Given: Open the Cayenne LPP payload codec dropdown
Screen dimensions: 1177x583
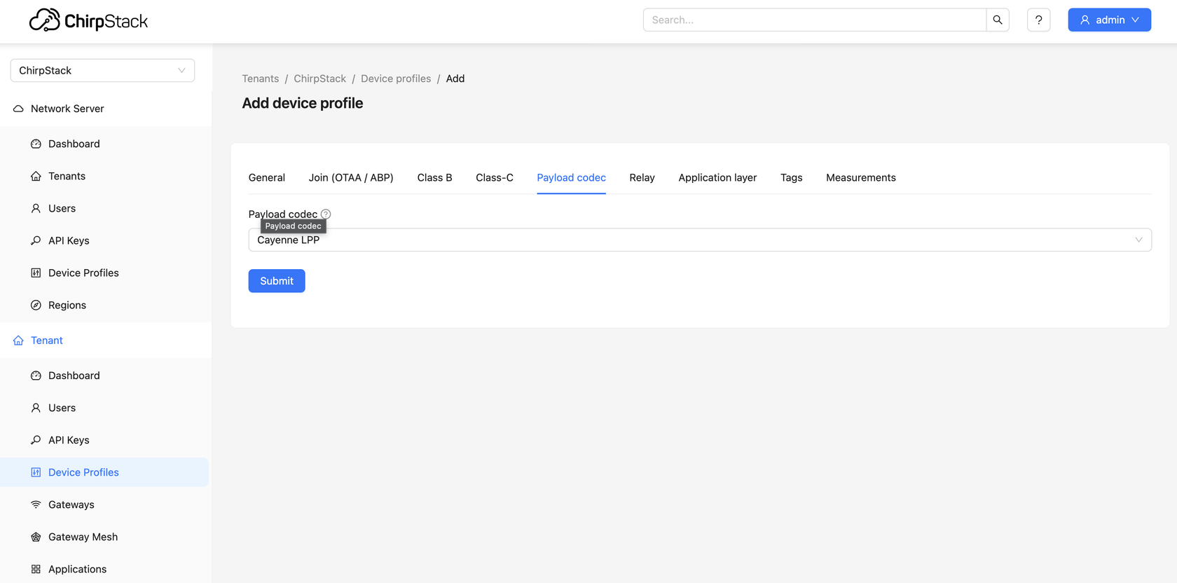Looking at the screenshot, I should pyautogui.click(x=700, y=240).
